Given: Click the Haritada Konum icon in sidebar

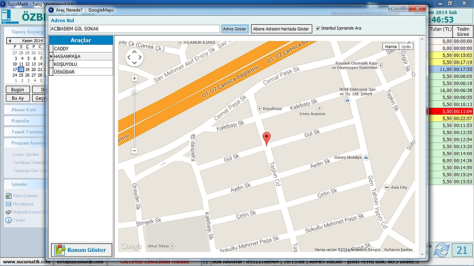Looking at the screenshot, I should click(8, 212).
